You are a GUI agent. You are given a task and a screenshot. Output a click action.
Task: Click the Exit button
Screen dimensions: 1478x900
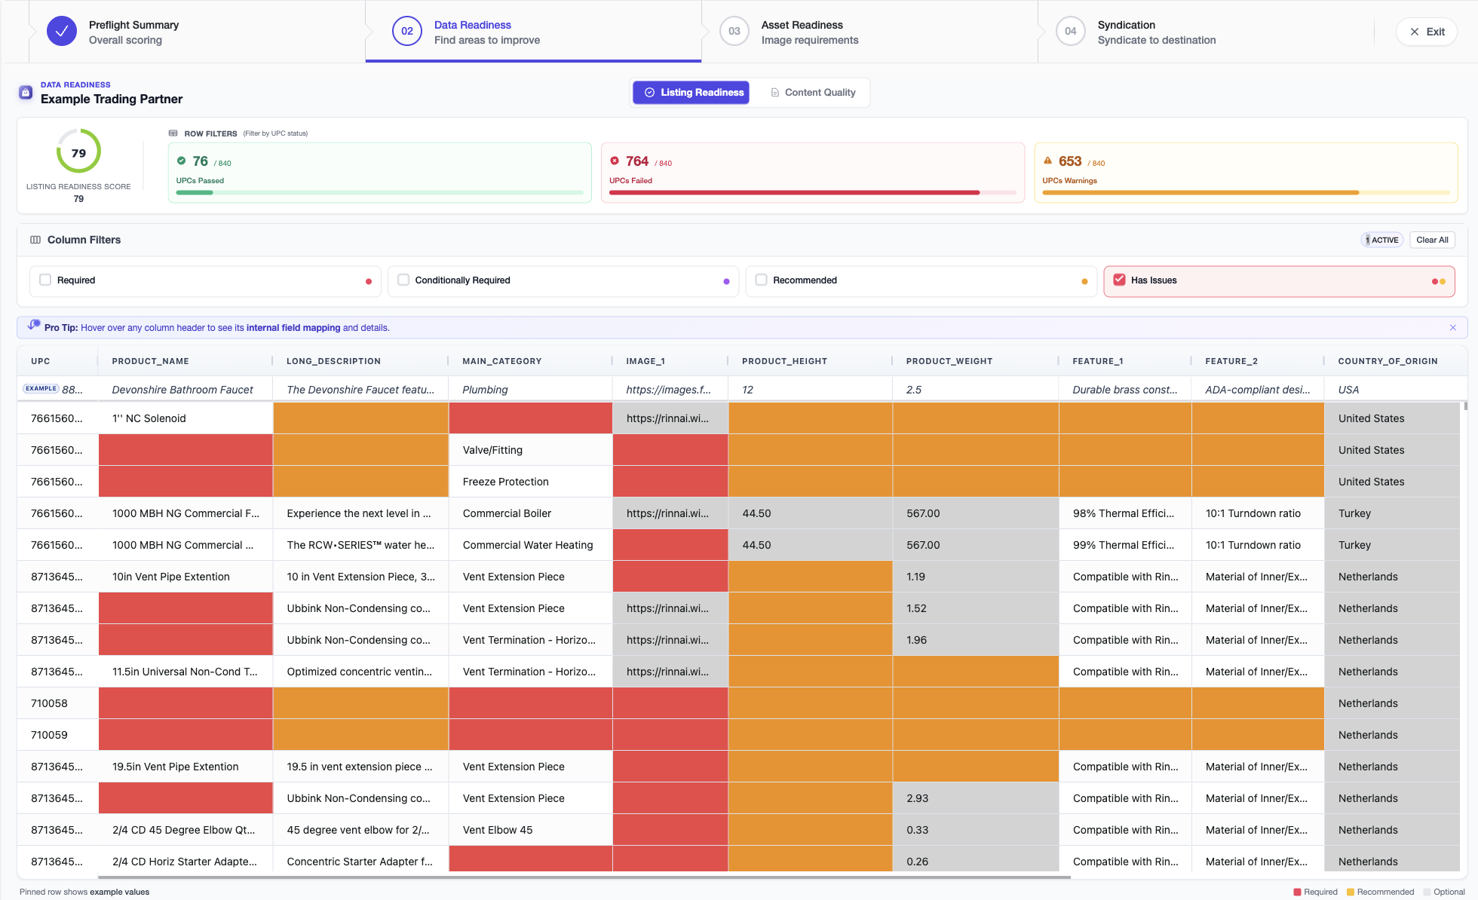pyautogui.click(x=1426, y=32)
